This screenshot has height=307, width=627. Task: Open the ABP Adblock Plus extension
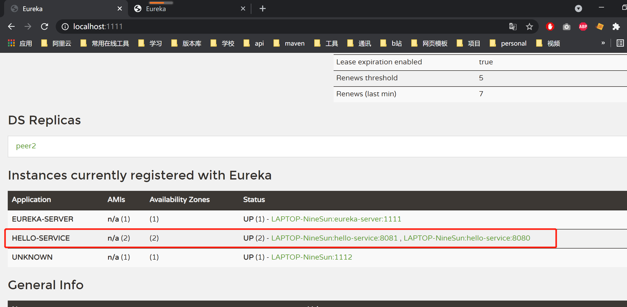click(583, 27)
